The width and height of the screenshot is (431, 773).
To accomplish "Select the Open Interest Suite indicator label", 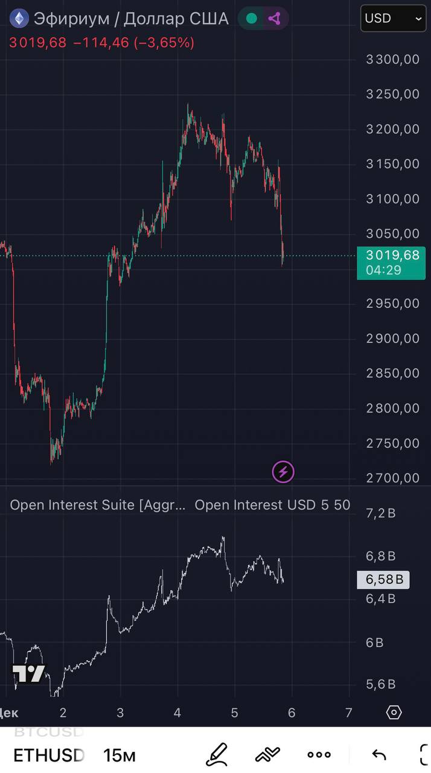I will 98,505.
